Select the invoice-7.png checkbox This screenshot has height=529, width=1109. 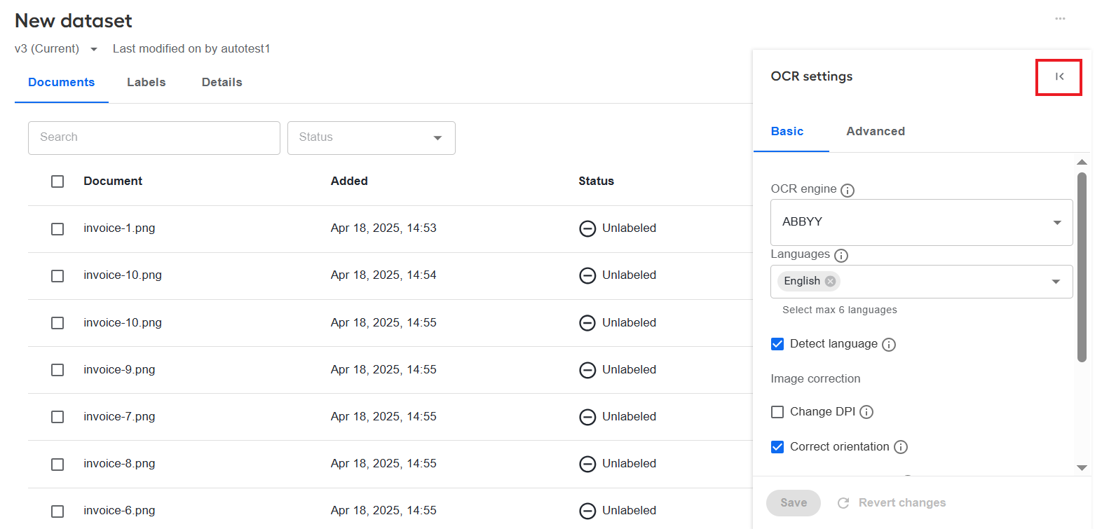pyautogui.click(x=57, y=417)
